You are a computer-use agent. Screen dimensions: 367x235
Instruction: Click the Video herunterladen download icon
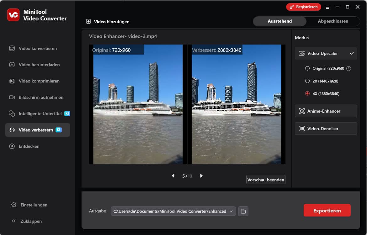coord(12,65)
